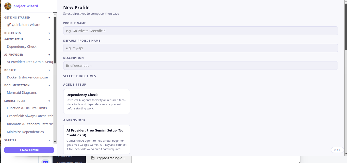Click the rocket icon beside Quick Start Wizard
The width and height of the screenshot is (347, 163).
9,25
